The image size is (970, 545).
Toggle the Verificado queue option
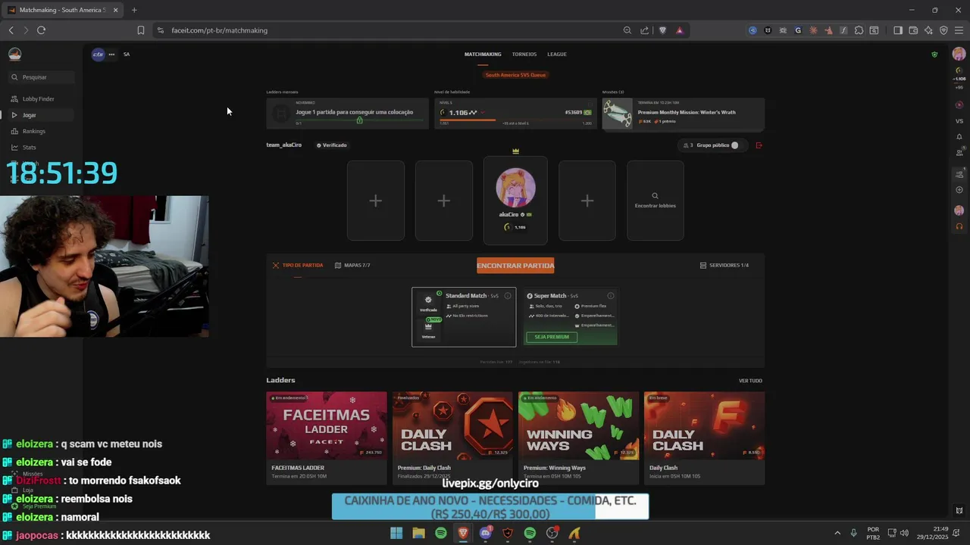pos(428,303)
